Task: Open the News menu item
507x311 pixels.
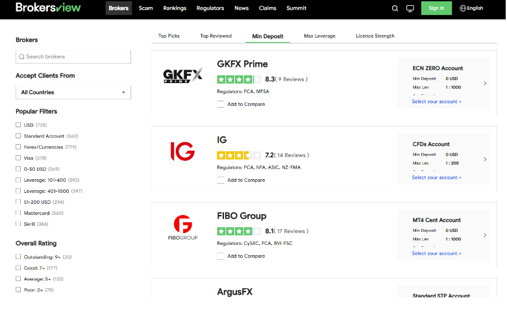Action: [x=241, y=8]
